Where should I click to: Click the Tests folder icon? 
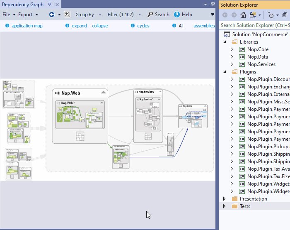[234, 206]
